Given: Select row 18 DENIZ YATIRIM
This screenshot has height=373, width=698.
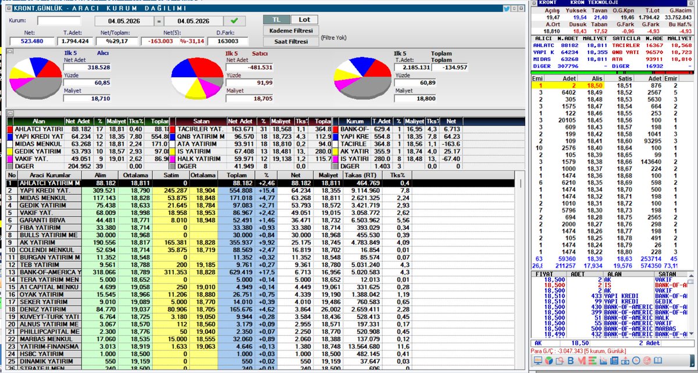Looking at the screenshot, I should [x=261, y=309].
